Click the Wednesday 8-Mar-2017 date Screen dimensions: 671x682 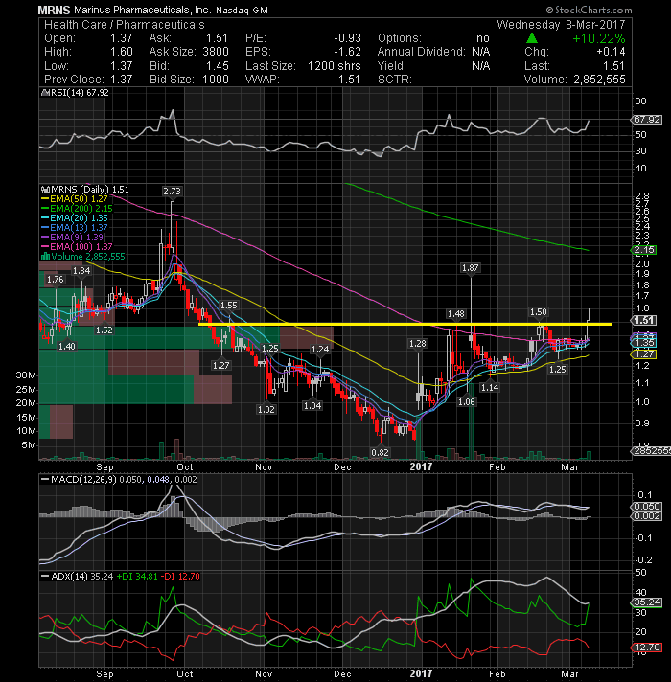pyautogui.click(x=561, y=25)
